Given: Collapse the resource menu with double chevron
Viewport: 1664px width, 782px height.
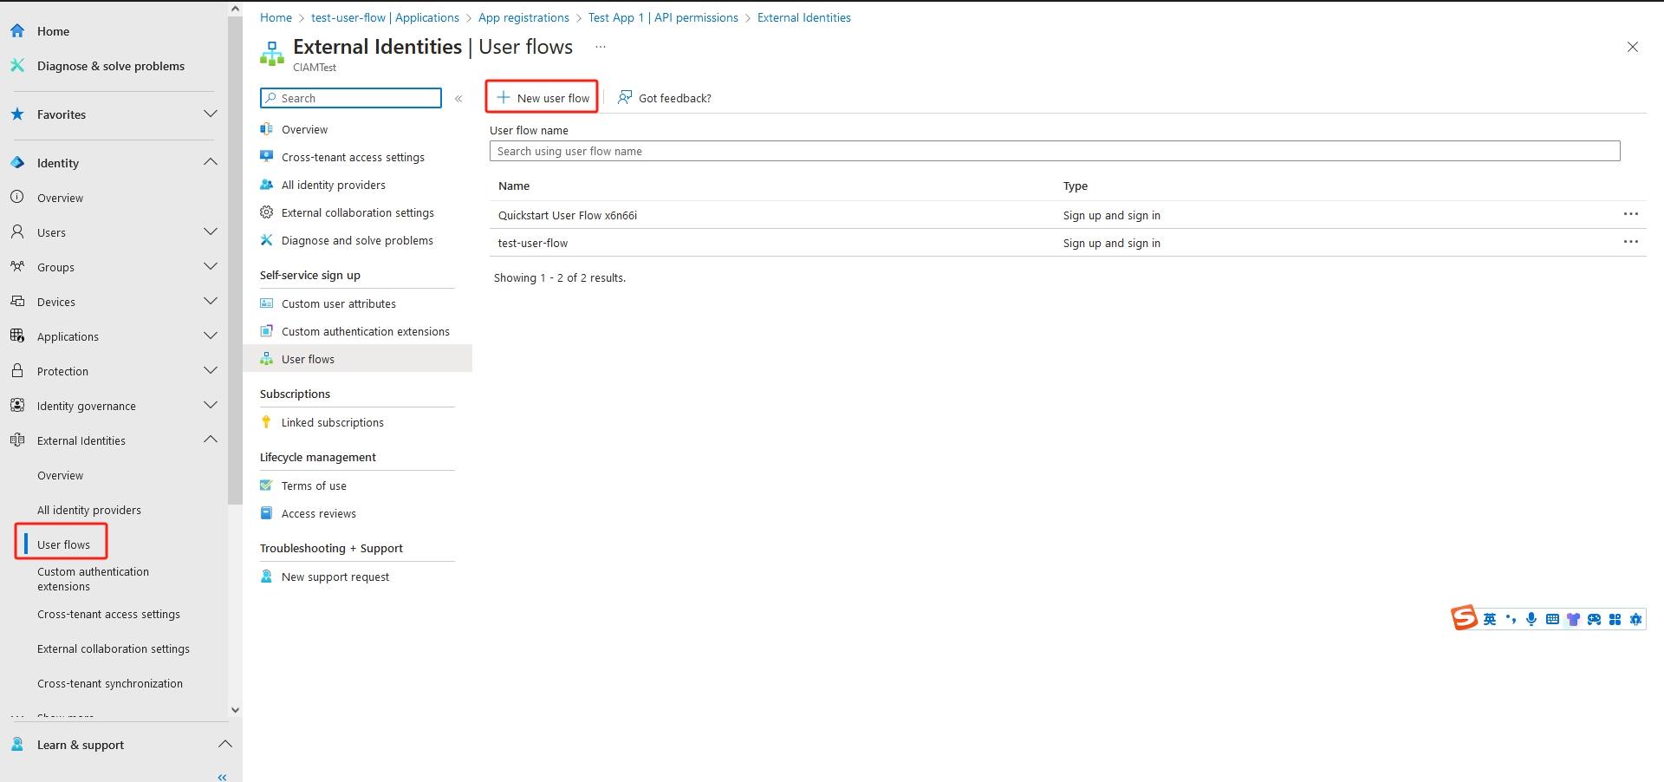Looking at the screenshot, I should point(458,99).
